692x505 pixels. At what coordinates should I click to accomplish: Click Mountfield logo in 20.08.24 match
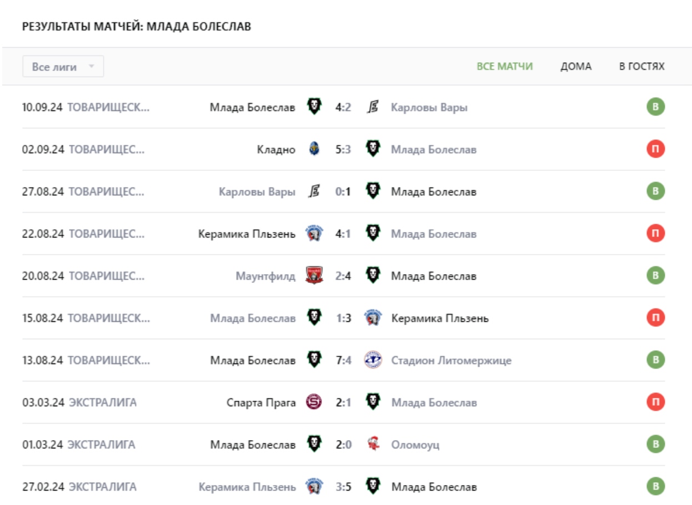(314, 276)
